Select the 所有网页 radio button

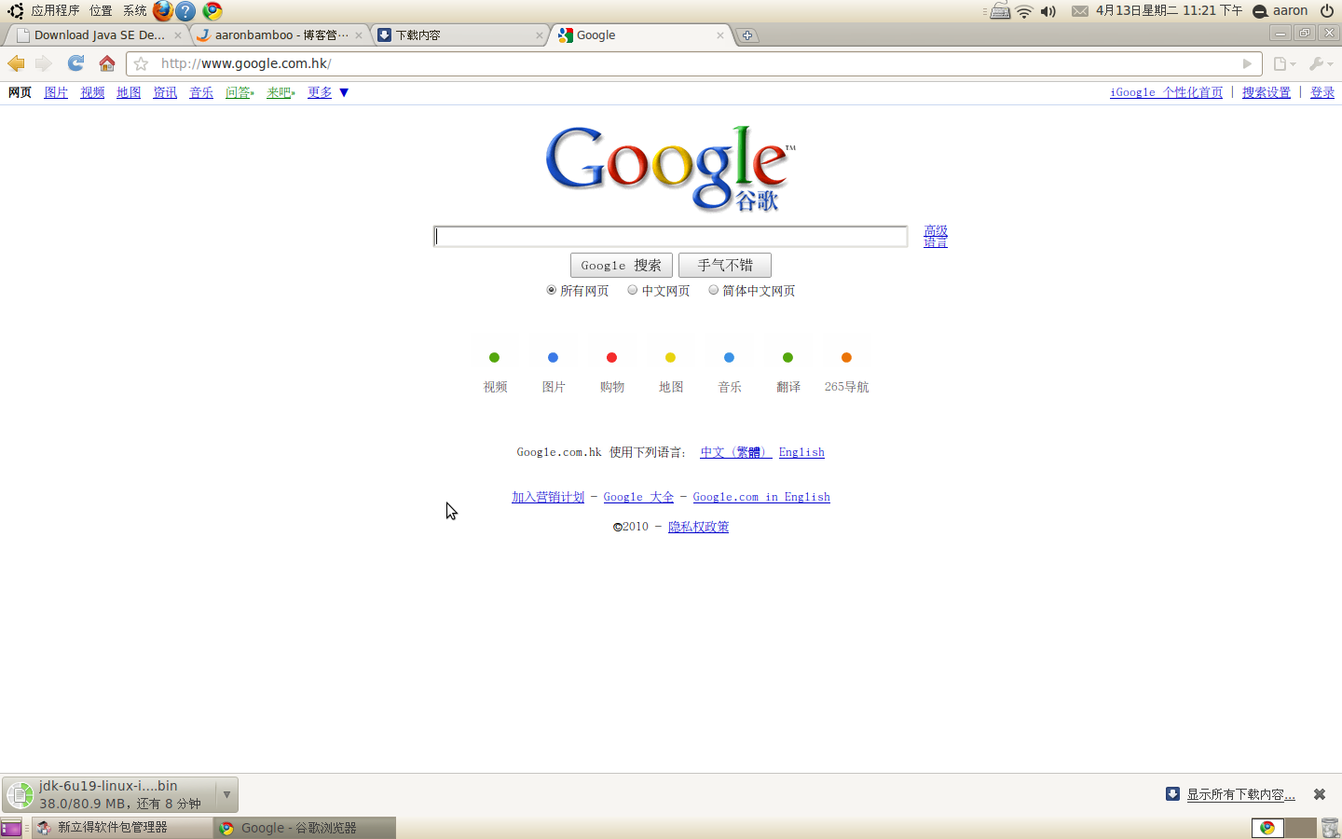pos(551,290)
